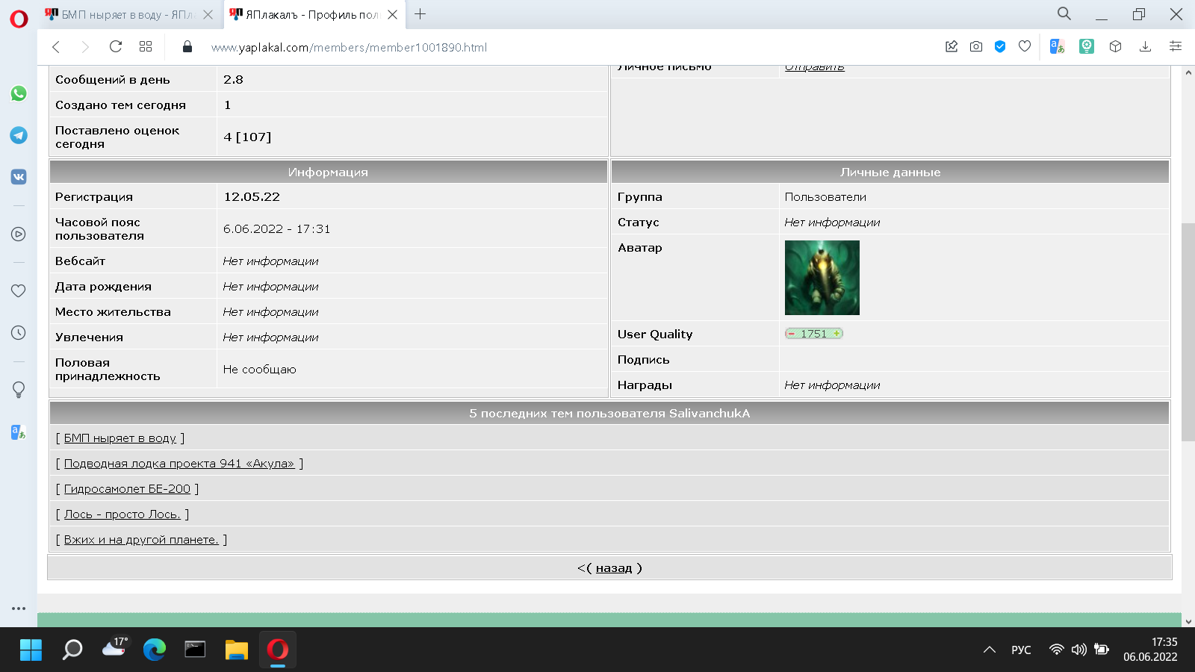Open WhatsApp in the Opera sidebar

[x=19, y=93]
